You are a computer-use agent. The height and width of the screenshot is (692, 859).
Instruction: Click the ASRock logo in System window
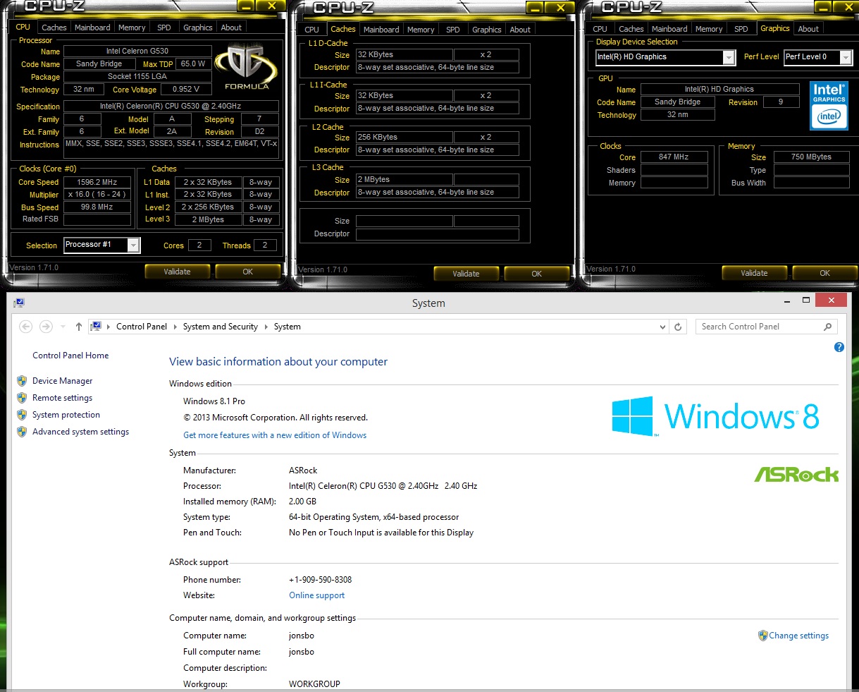796,474
